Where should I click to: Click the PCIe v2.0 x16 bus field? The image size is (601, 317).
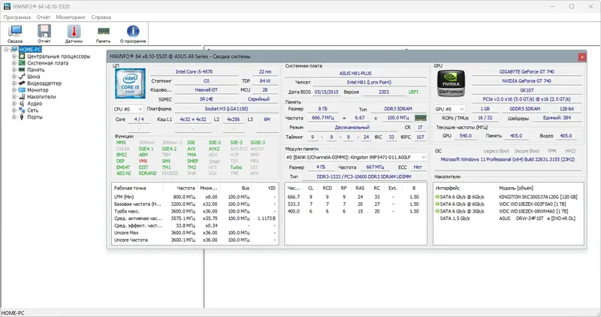point(527,99)
